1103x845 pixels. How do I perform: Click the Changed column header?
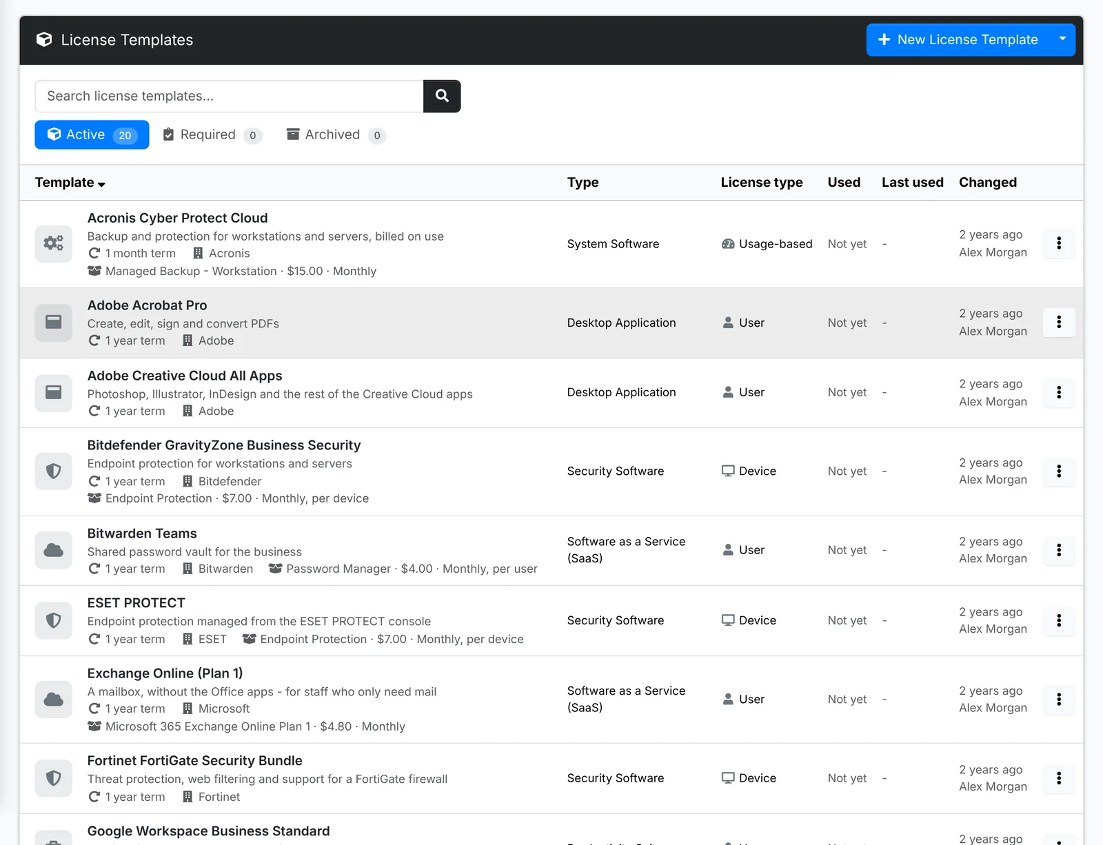[987, 183]
